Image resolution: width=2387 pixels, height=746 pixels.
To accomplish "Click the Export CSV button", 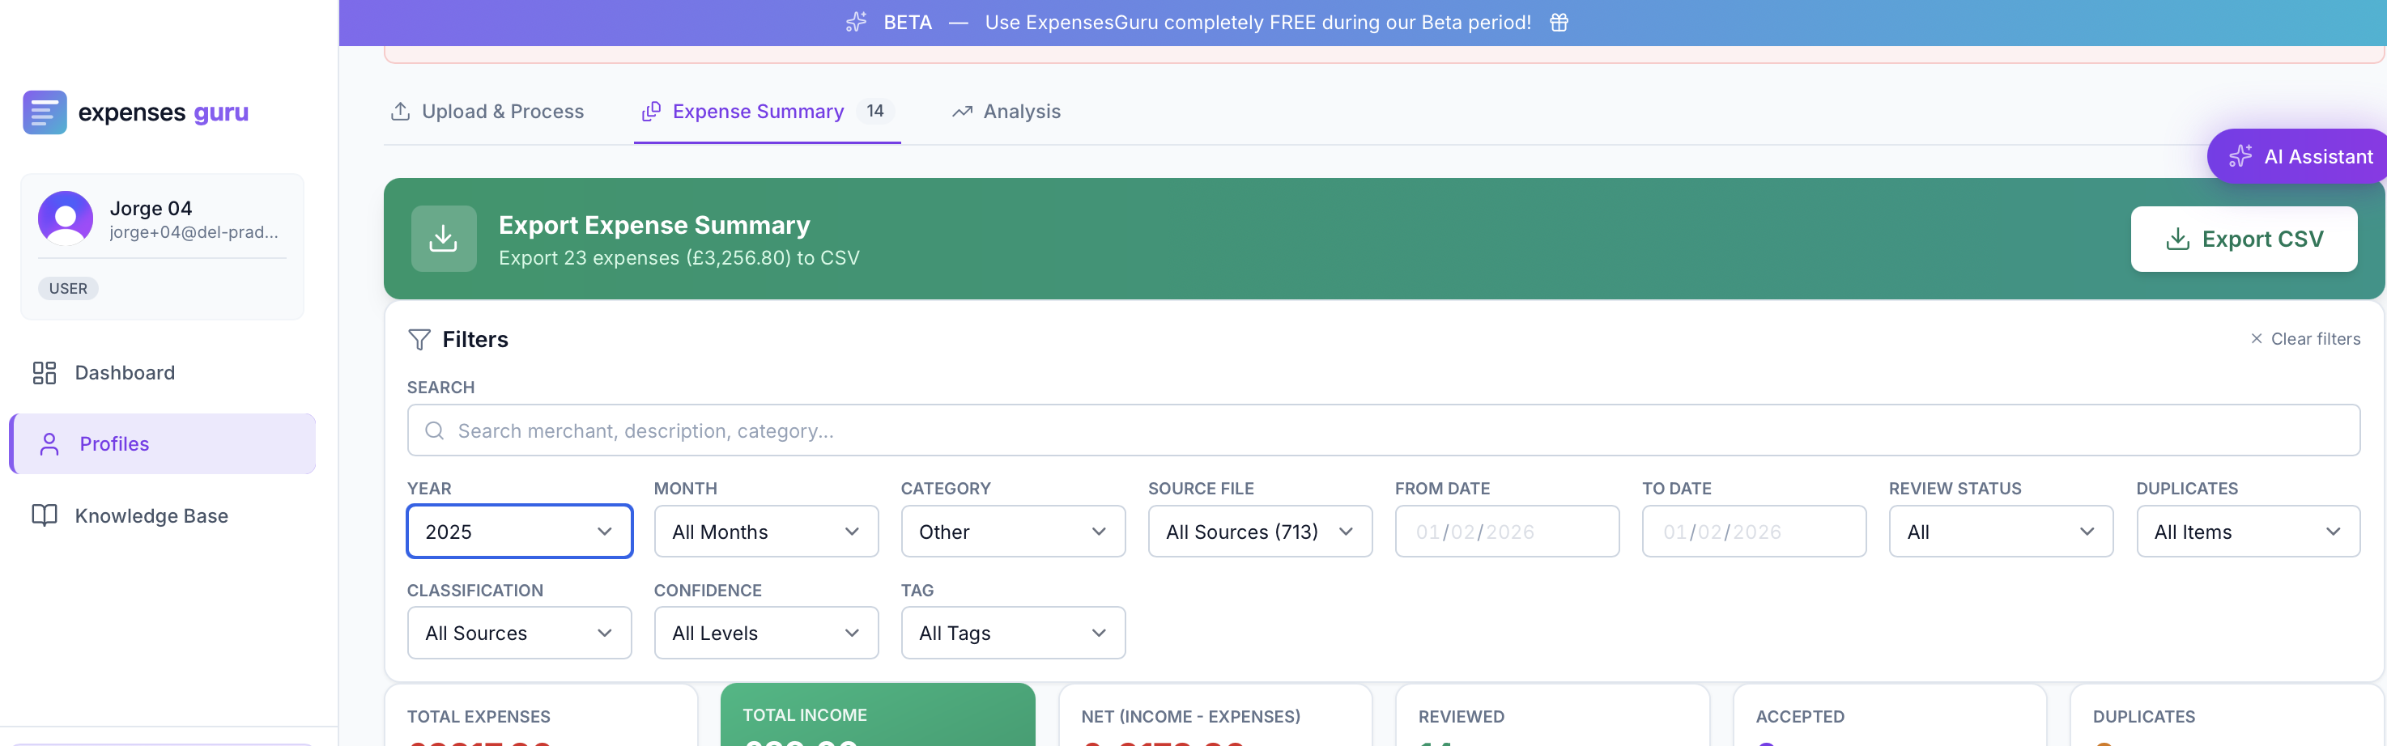I will point(2244,238).
